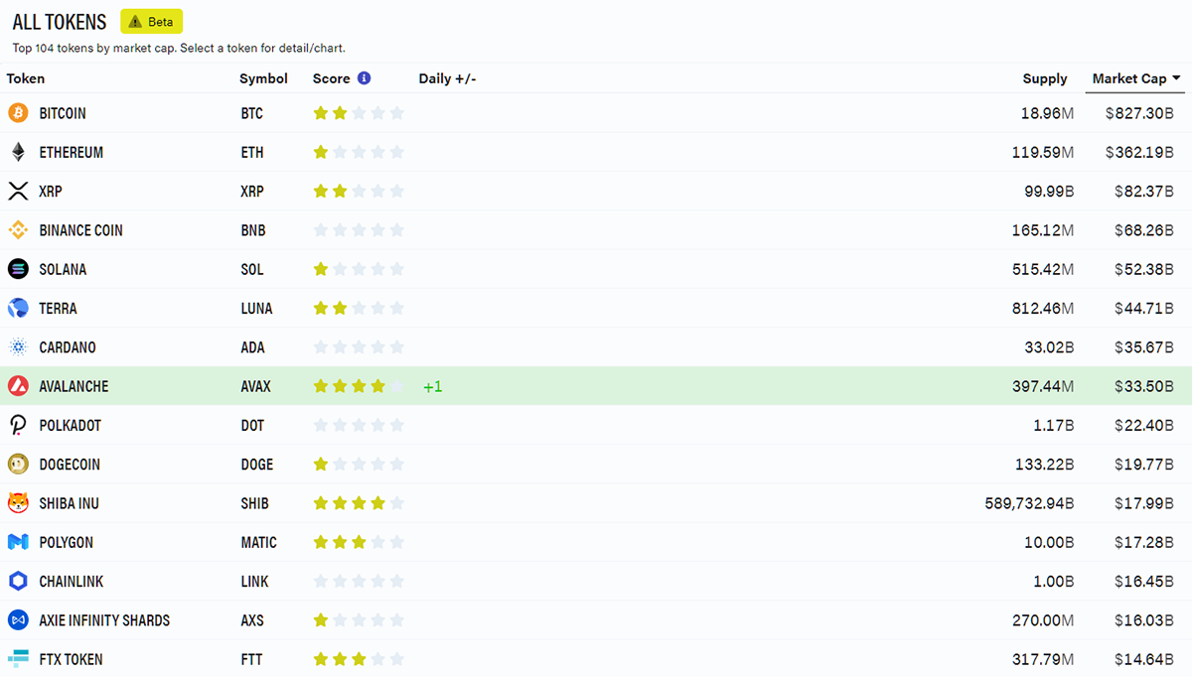Click the Cardano logo icon
This screenshot has width=1192, height=677.
18,347
